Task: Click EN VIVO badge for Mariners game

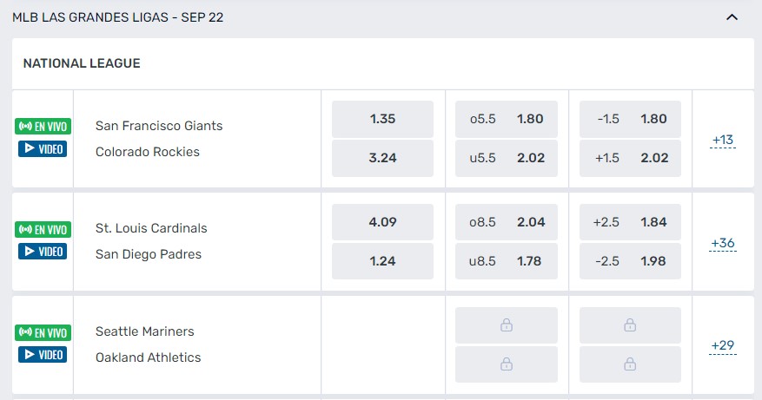Action: [x=42, y=332]
